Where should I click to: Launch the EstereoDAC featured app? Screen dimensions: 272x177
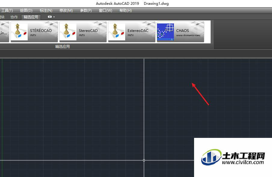coord(132,32)
